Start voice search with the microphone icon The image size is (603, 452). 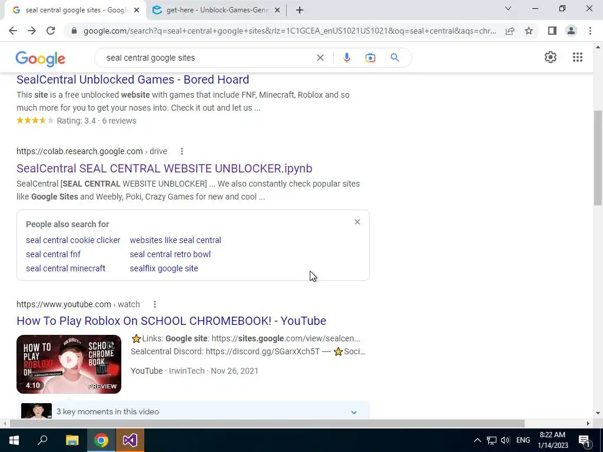pos(346,58)
